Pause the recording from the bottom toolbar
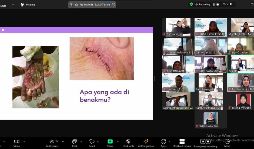254x149 pixels. point(203,141)
